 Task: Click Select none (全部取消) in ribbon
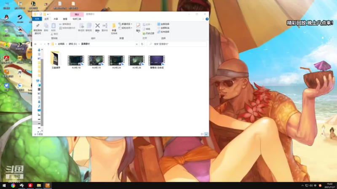(163, 28)
